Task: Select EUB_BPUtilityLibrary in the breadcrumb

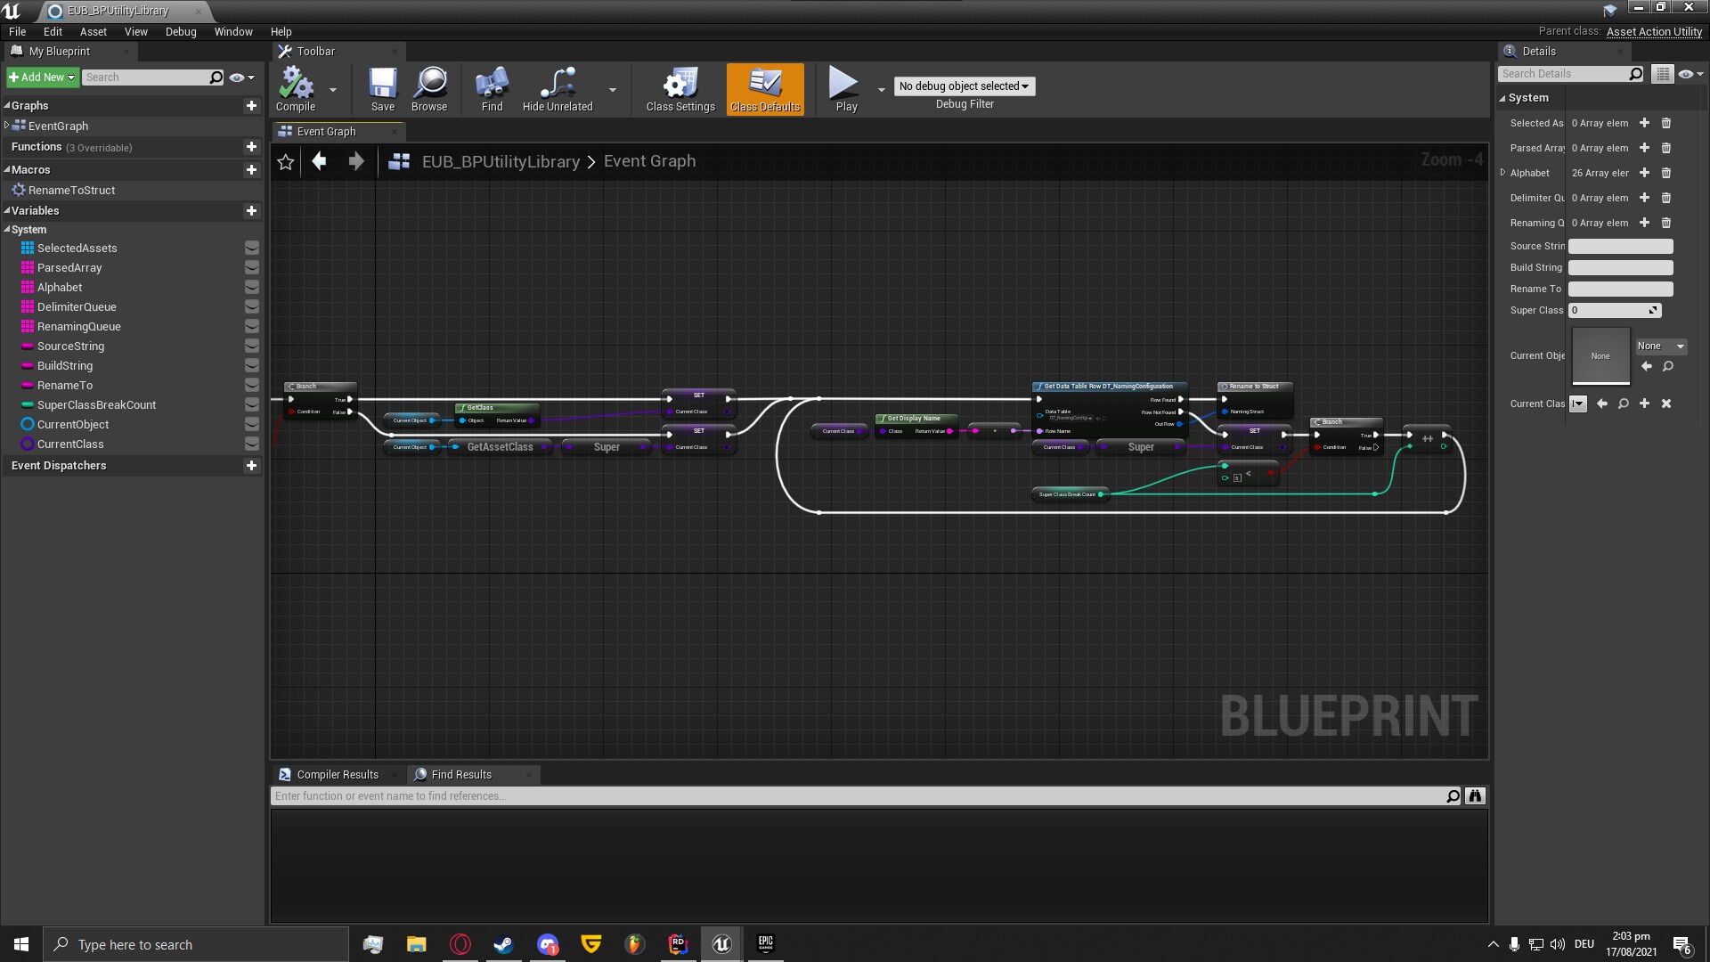Action: (x=501, y=161)
